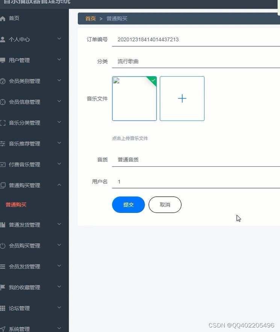The height and width of the screenshot is (332, 280).
Task: Expand 音乐分类管理 chevron
Action: [59, 122]
